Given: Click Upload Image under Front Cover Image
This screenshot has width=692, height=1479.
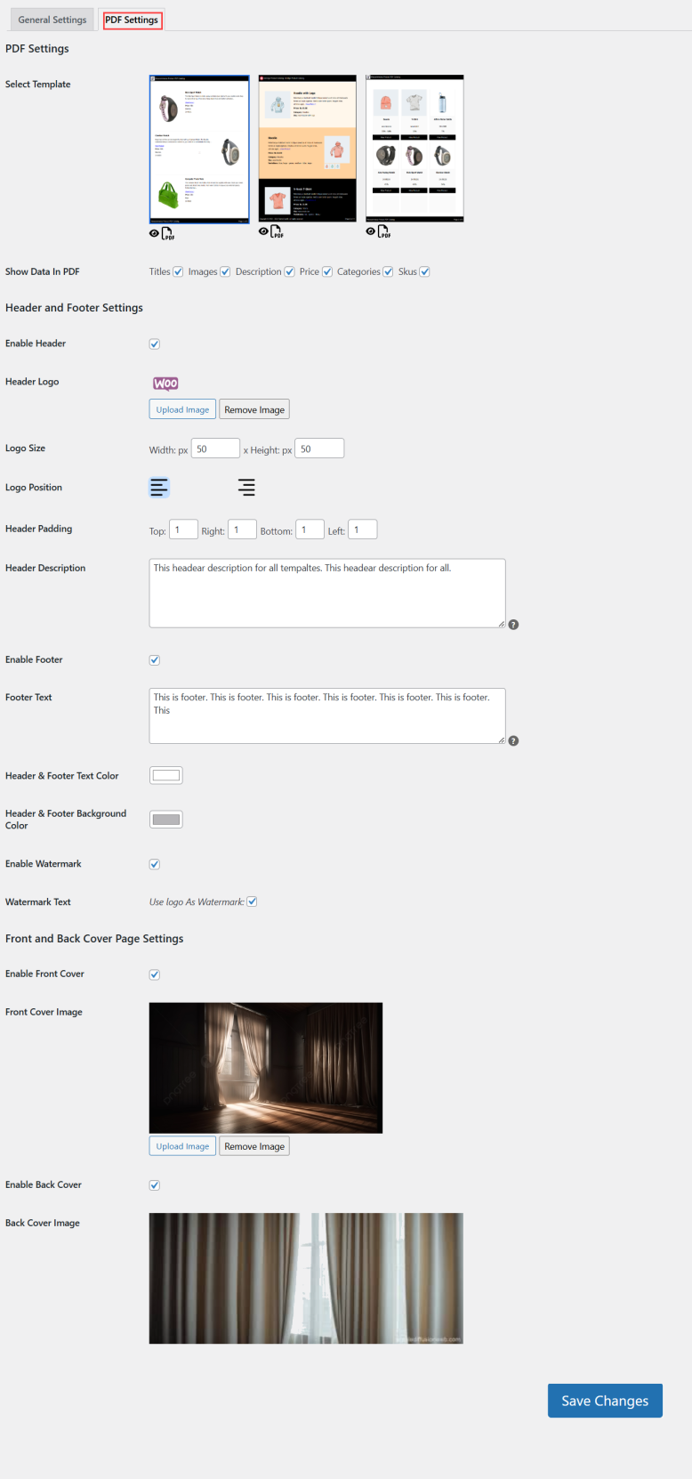Looking at the screenshot, I should (x=182, y=1146).
